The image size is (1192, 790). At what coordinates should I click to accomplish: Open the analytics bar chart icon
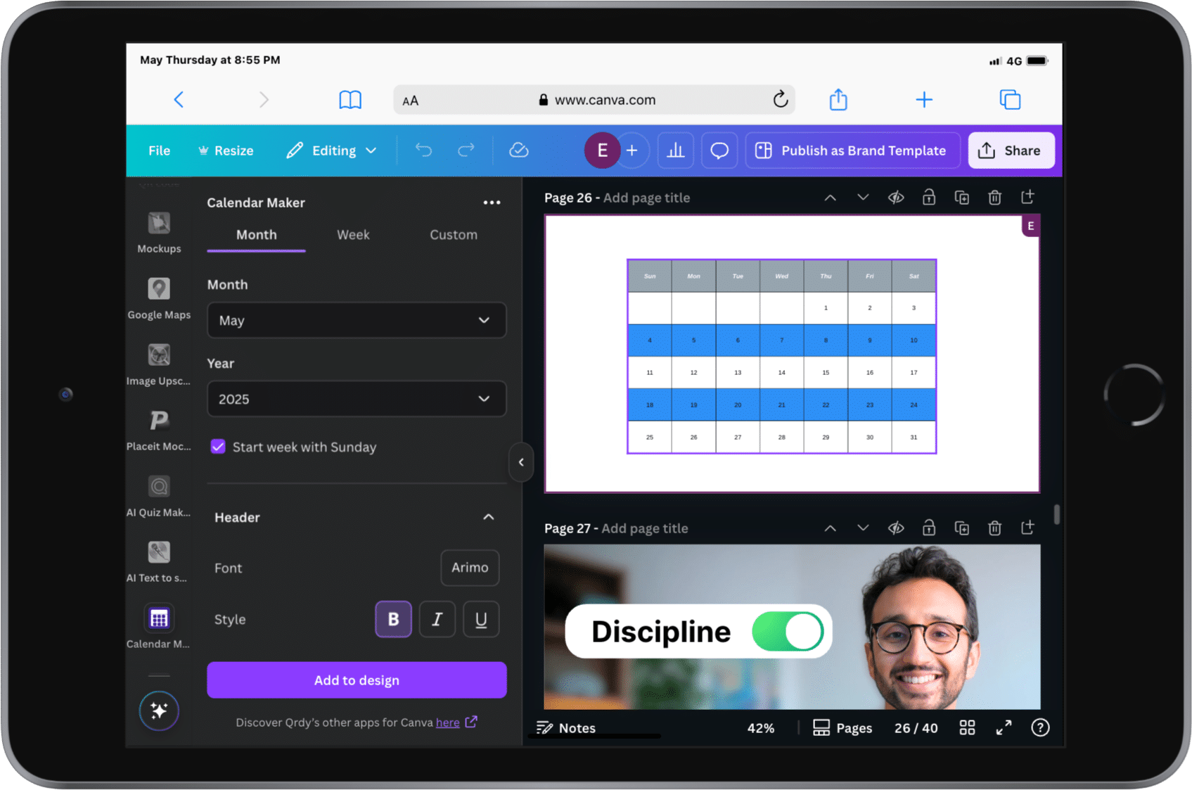click(676, 151)
